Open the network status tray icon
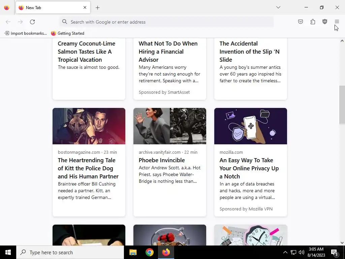This screenshot has width=345, height=259. pyautogui.click(x=293, y=252)
